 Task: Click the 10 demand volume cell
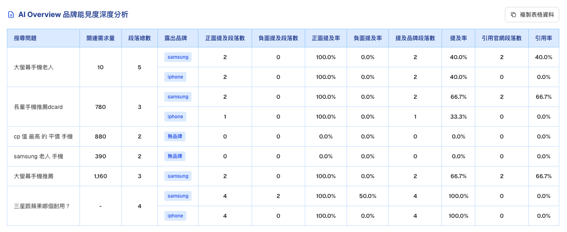tap(101, 67)
